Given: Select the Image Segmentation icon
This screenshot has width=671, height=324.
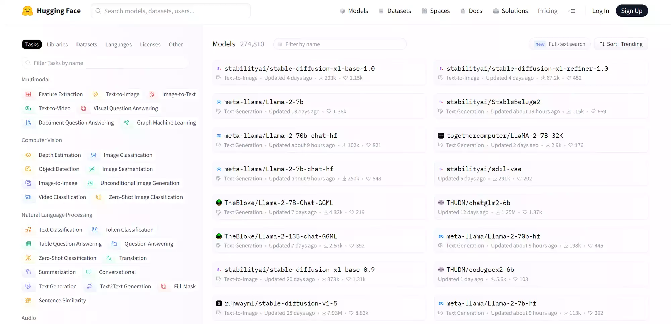Looking at the screenshot, I should tap(92, 169).
